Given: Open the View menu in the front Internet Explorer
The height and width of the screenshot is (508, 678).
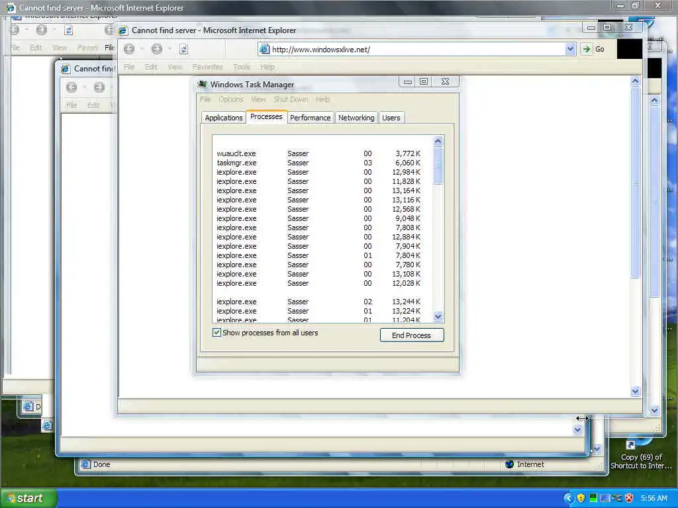Looking at the screenshot, I should point(175,67).
